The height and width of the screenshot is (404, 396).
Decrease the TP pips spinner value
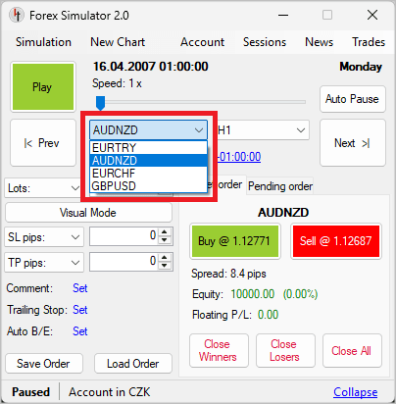tap(165, 265)
